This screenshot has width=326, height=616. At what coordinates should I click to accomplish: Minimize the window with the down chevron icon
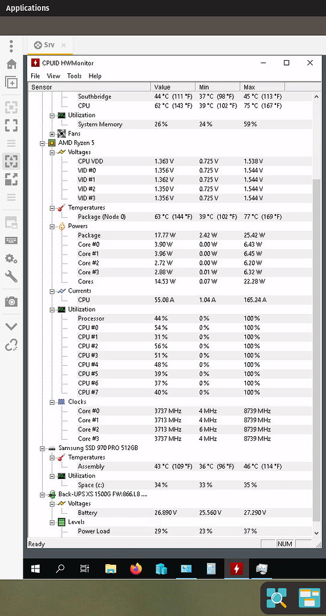(x=11, y=327)
